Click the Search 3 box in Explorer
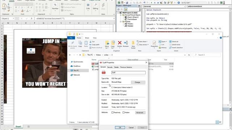Image resolution: width=232 pixels, height=130 pixels. pos(207,55)
